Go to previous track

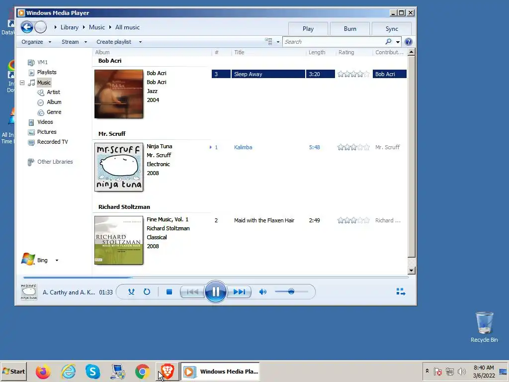pos(192,291)
